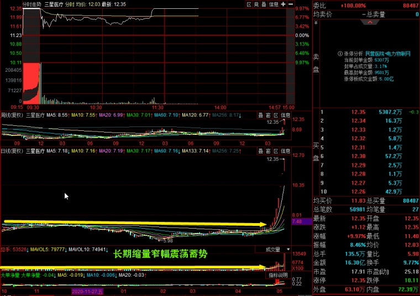420x296 pixels.
Task: Click the 窗 icon on weekly chart header
Action: [x=267, y=115]
